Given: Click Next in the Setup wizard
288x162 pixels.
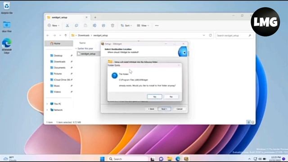Looking at the screenshot, I should coord(164,109).
